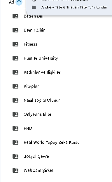Select the Hustler University folder name
Screen dimensions: 112x182
tap(41, 58)
